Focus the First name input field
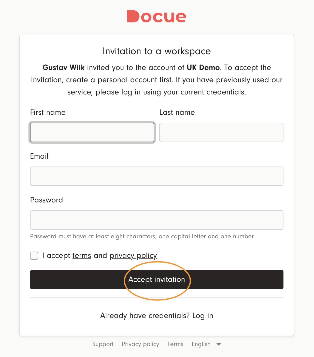 click(92, 132)
